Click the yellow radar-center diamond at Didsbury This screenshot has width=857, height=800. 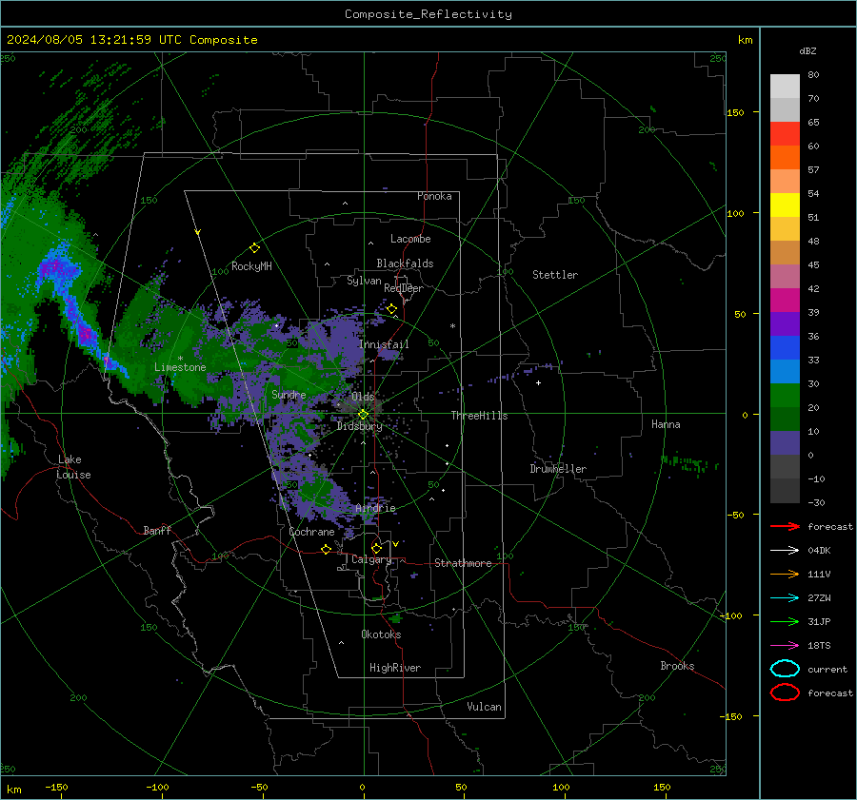(363, 415)
